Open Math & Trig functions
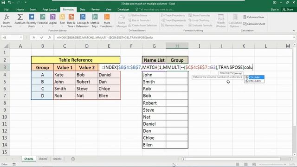The width and height of the screenshot is (297, 167). click(x=95, y=21)
